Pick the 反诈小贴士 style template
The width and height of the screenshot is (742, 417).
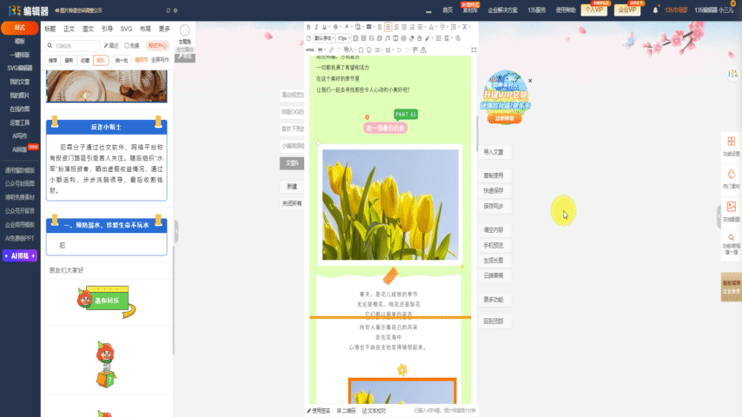coord(107,160)
